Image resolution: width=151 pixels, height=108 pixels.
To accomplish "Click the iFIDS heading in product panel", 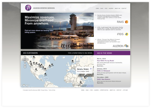I will 120,34.
